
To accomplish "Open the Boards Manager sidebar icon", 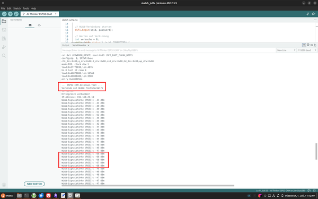I will 4,30.
